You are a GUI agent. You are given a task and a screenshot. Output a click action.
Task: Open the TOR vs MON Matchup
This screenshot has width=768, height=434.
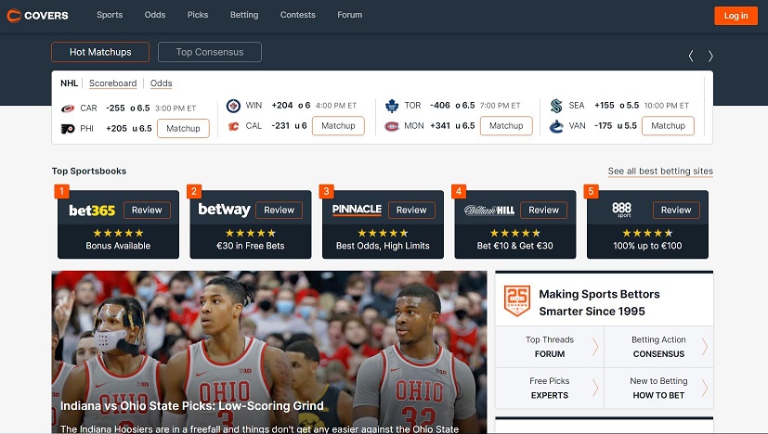pyautogui.click(x=506, y=126)
